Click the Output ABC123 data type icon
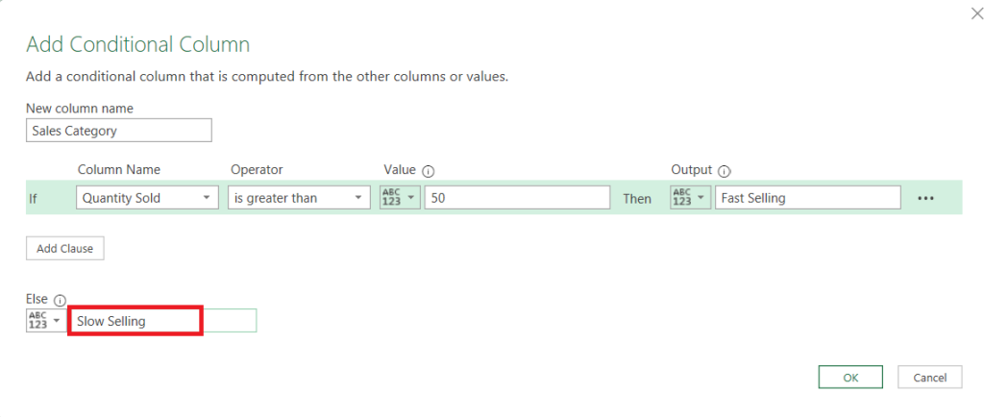Image resolution: width=984 pixels, height=417 pixels. (681, 198)
